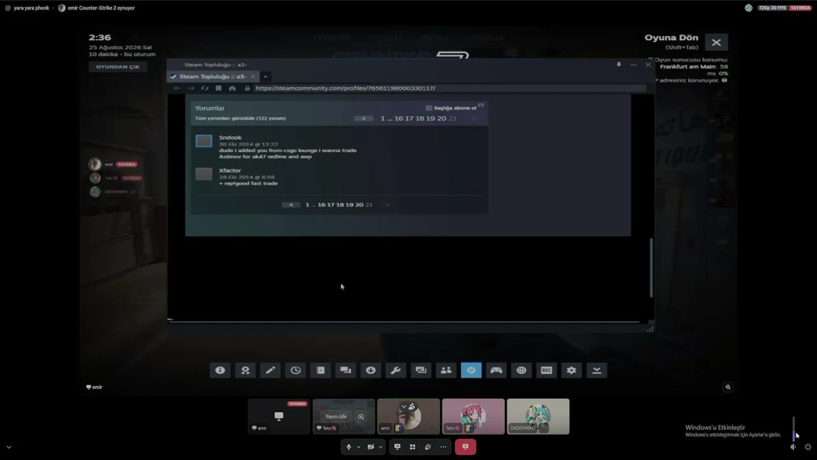Go back in the overlay browser
This screenshot has height=460, width=817.
pyautogui.click(x=177, y=88)
